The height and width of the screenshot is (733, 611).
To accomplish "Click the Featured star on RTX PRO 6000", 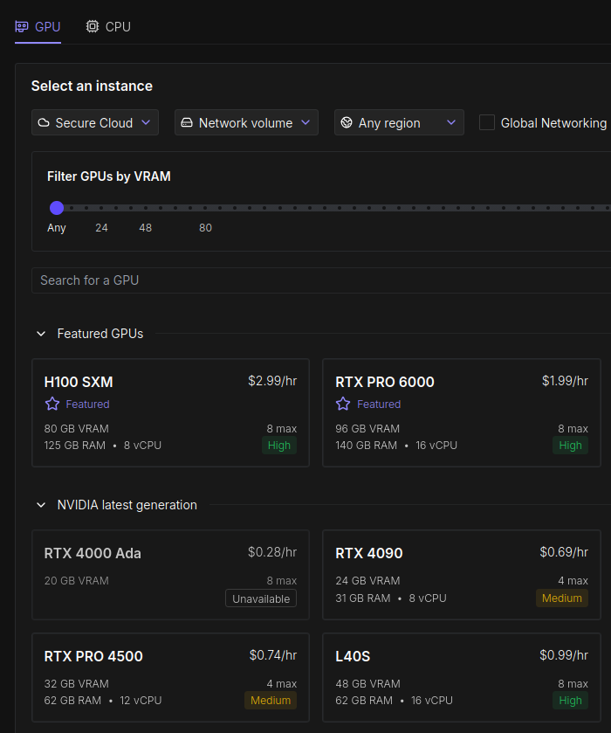I will tap(343, 404).
